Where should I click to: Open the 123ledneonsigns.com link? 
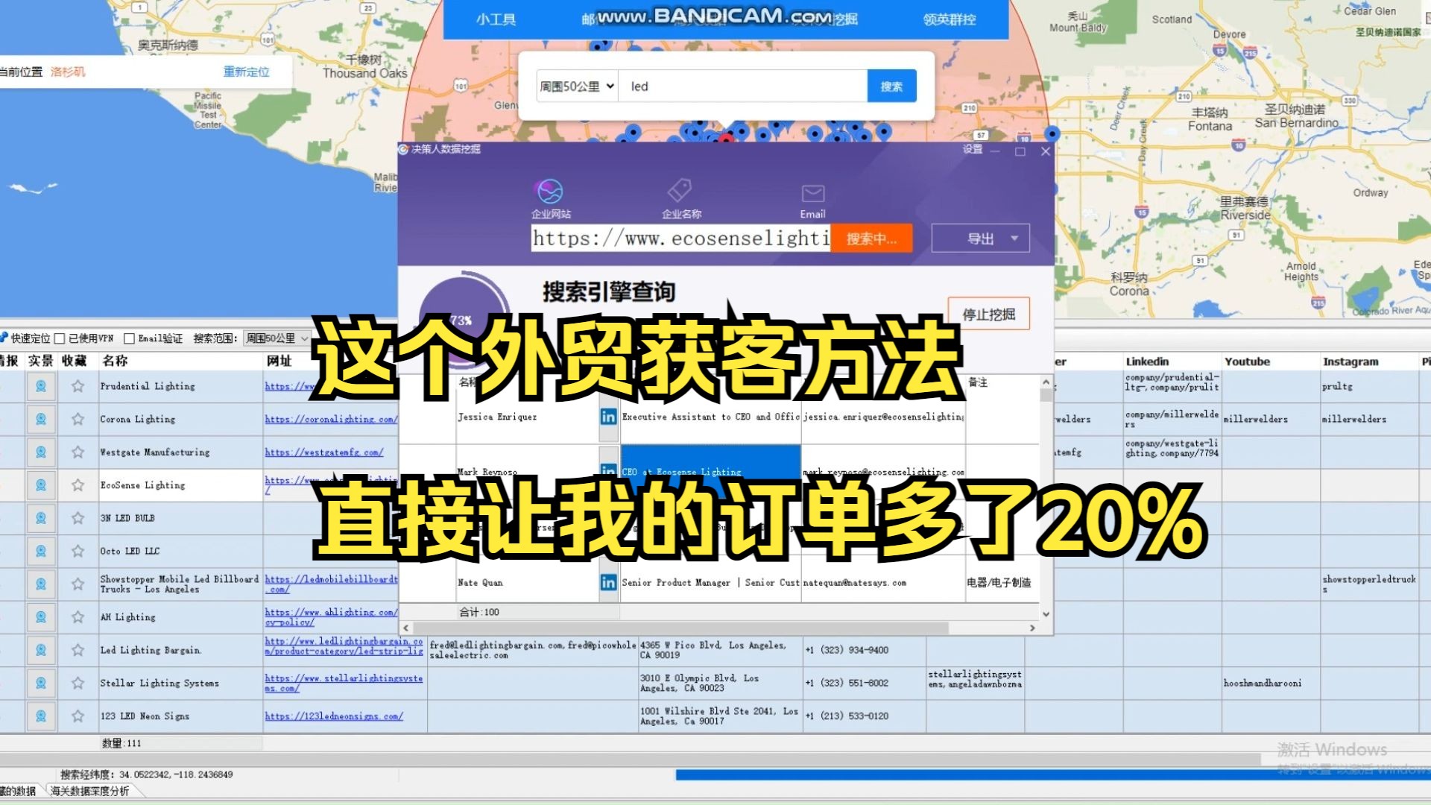(334, 716)
